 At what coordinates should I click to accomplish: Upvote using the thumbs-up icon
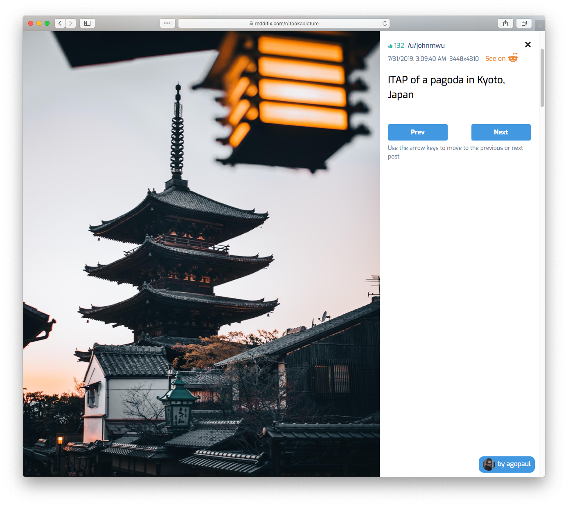390,45
